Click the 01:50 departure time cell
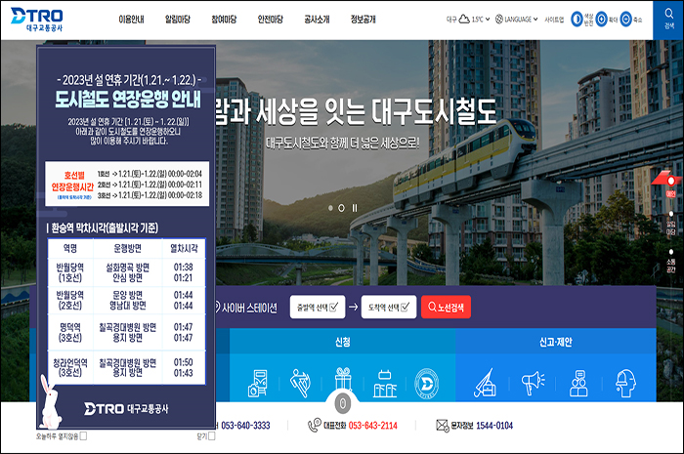Image resolution: width=684 pixels, height=454 pixels. [x=184, y=362]
